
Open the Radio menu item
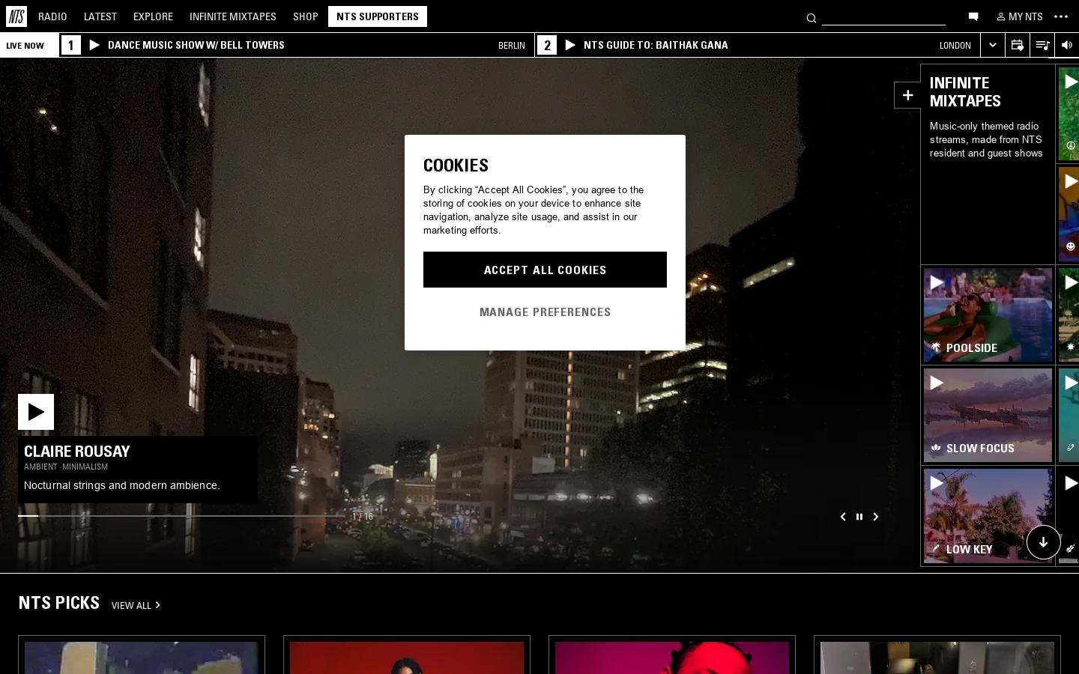click(52, 16)
